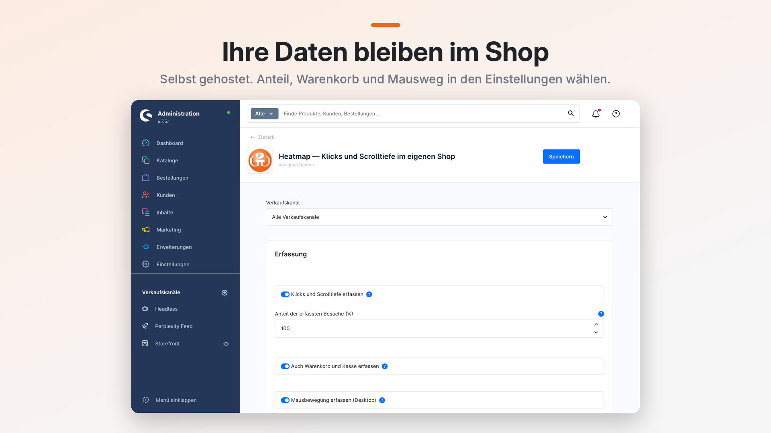Click the Einstellungen gear icon
Viewport: 771px width, 433px height.
[146, 264]
